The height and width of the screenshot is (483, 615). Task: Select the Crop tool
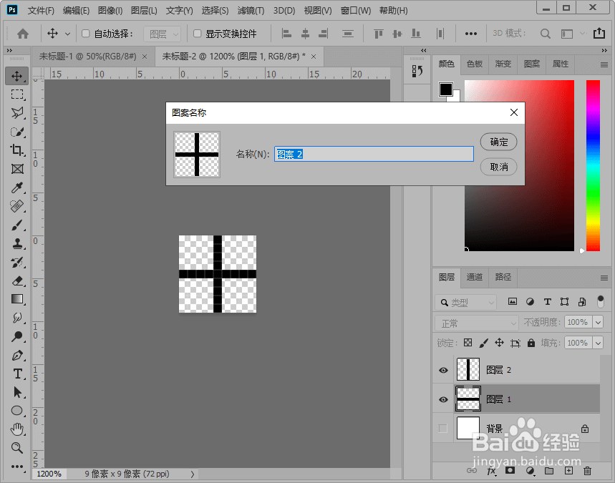[17, 150]
